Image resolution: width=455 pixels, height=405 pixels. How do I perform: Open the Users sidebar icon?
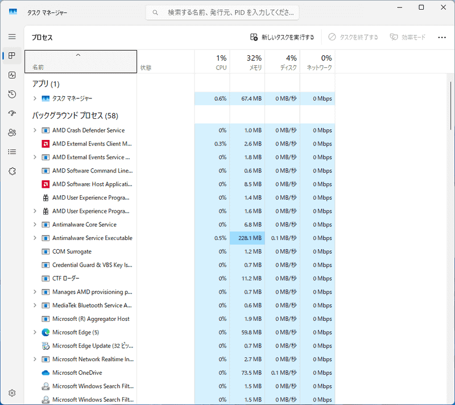click(12, 133)
